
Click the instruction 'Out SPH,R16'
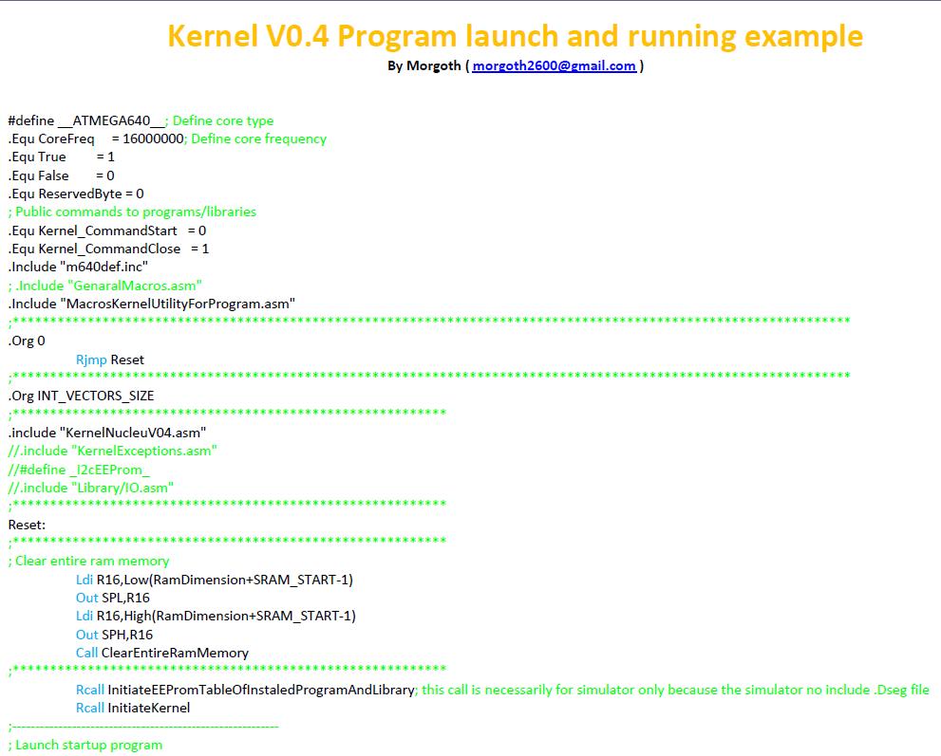point(114,635)
